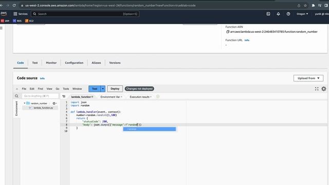329x185 pixels.
Task: Open the Code source Info link
Action: coord(42,79)
